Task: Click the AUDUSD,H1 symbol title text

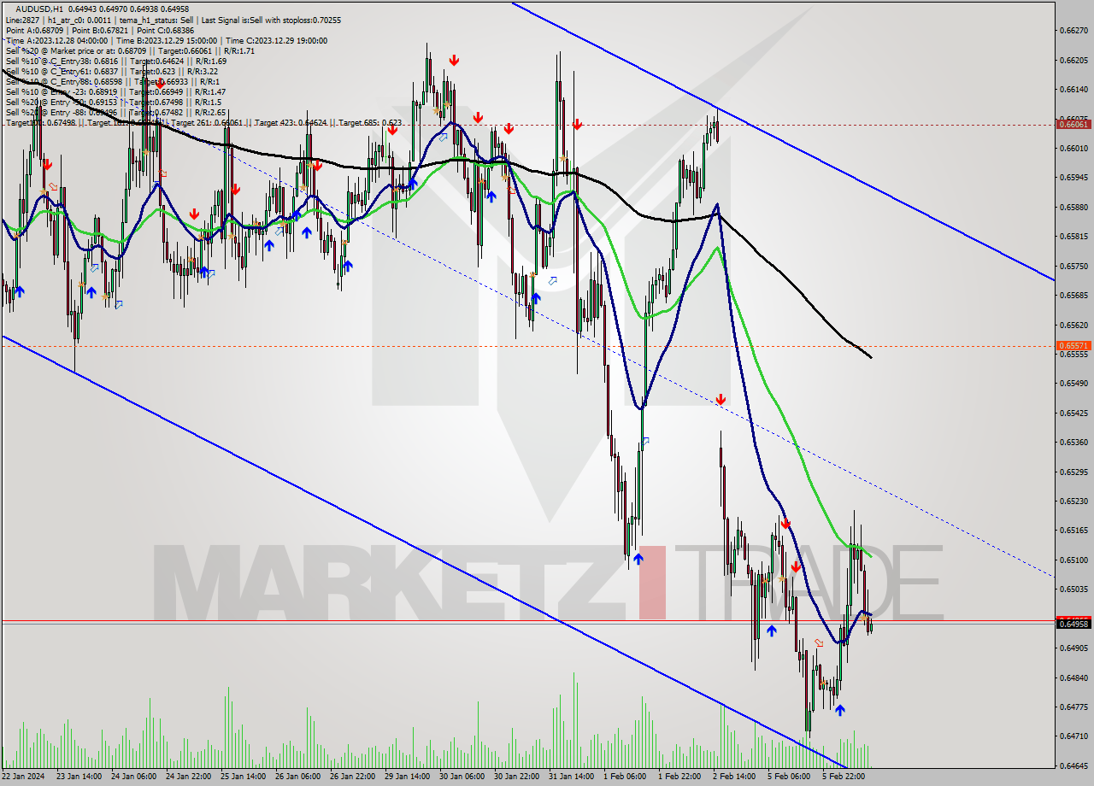Action: [39, 9]
